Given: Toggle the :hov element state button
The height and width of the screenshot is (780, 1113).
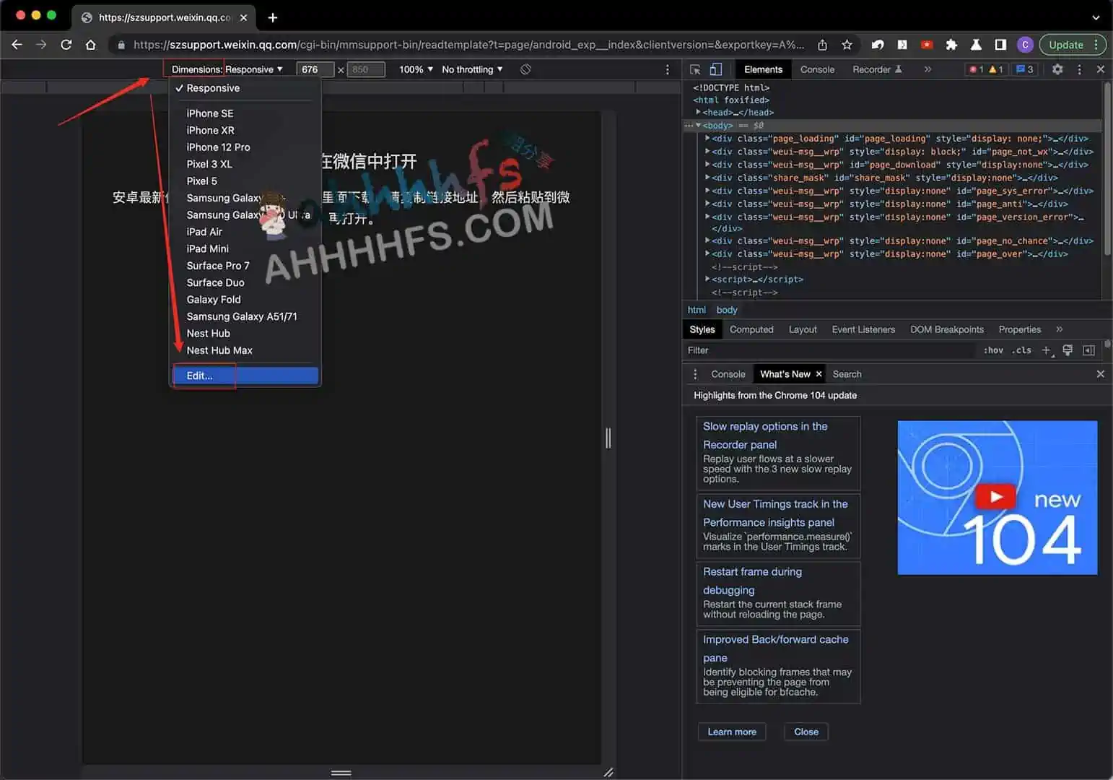Looking at the screenshot, I should 993,350.
